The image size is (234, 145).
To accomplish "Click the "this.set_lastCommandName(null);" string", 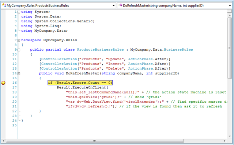I will (x=102, y=92).
